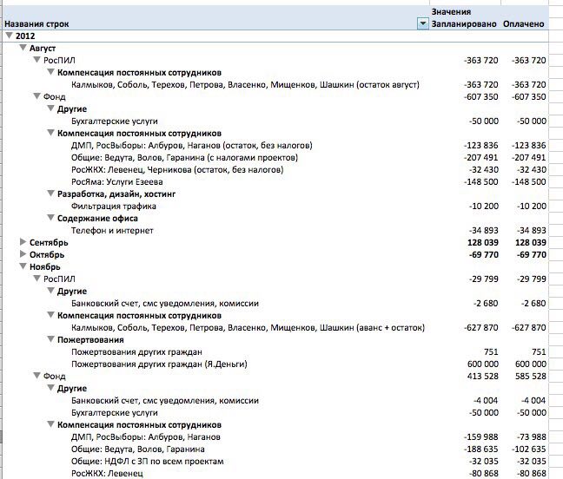Collapse the Август РосПИЛ triangle

pos(37,60)
